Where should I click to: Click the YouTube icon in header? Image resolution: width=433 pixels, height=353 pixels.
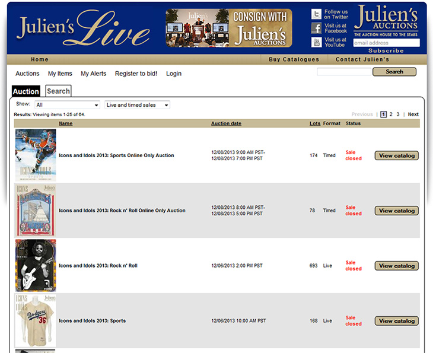coord(316,42)
